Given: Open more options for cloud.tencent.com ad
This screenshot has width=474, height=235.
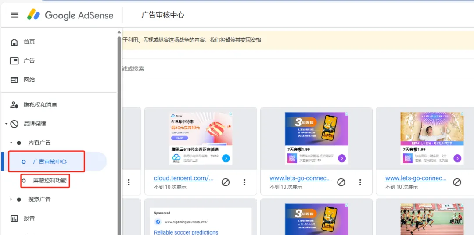Looking at the screenshot, I should tap(244, 182).
